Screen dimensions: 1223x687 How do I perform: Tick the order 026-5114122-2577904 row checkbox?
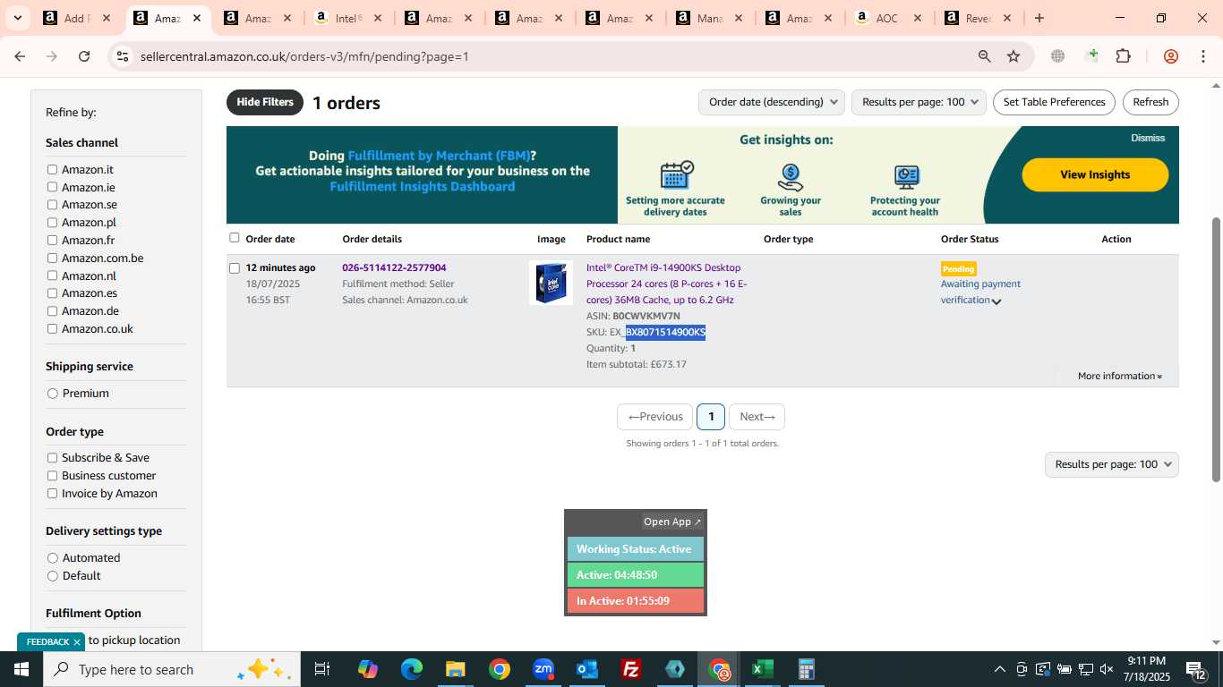(x=235, y=267)
